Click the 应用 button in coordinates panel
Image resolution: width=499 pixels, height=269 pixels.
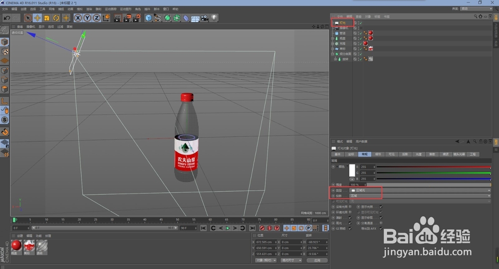(x=317, y=260)
